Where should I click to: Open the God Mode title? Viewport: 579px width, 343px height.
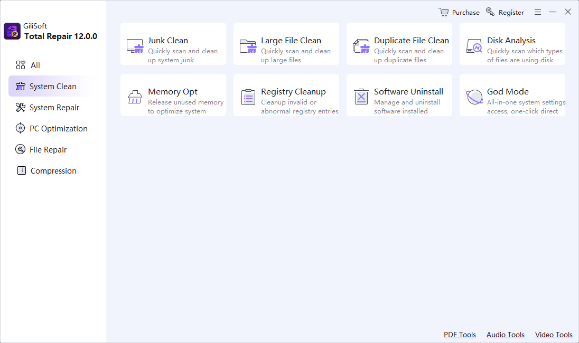click(508, 91)
